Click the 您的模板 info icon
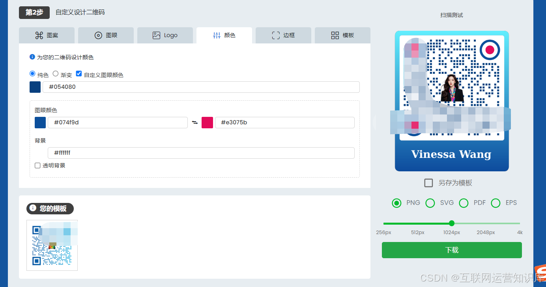The height and width of the screenshot is (287, 546). 33,208
